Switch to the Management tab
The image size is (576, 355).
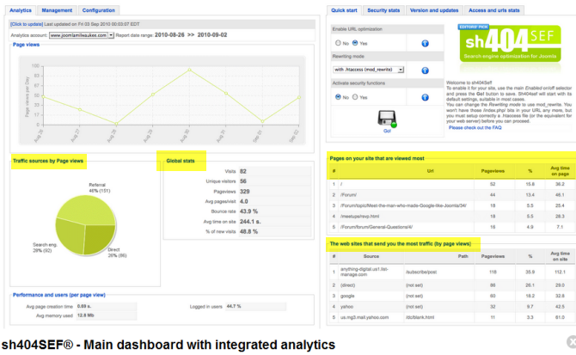[57, 10]
